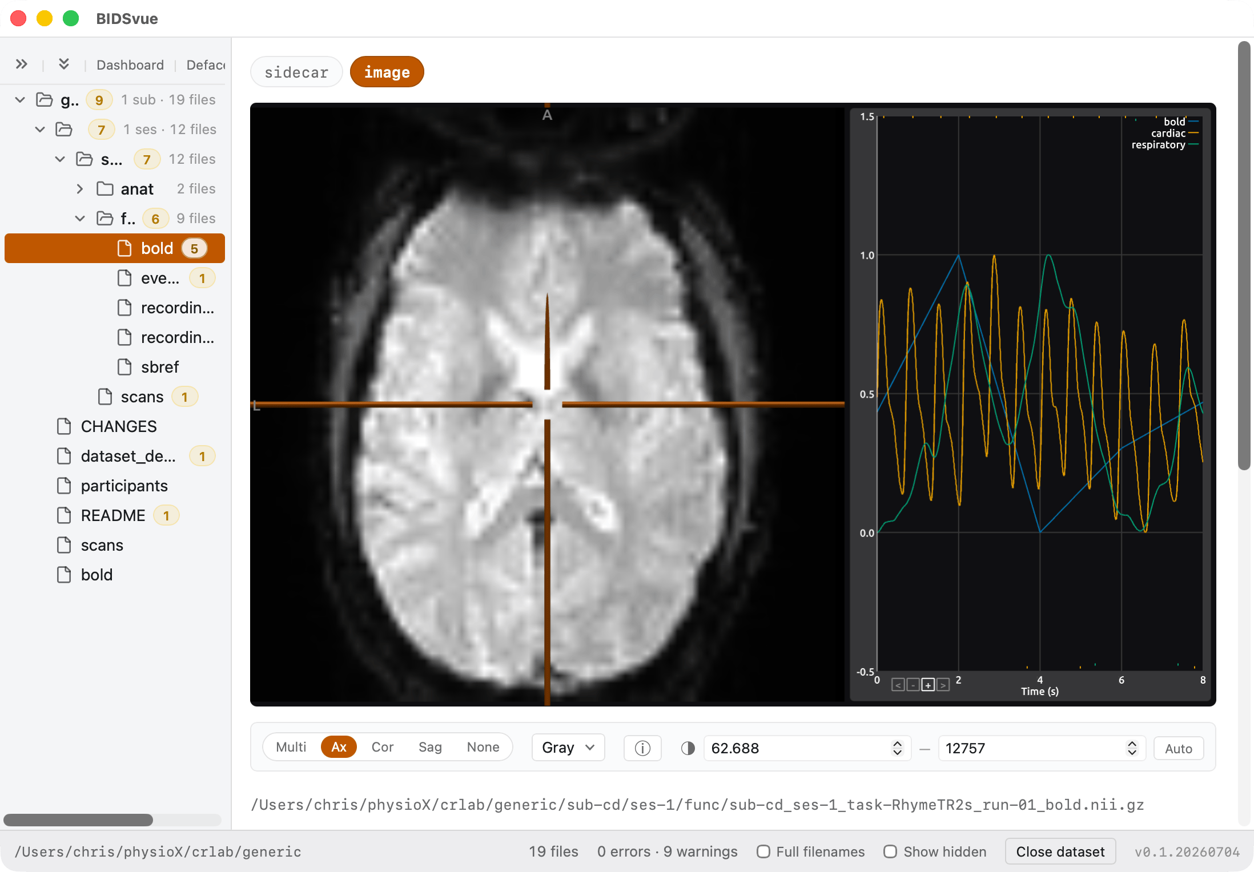Click the file icon beside participants
Image resolution: width=1254 pixels, height=872 pixels.
pyautogui.click(x=64, y=486)
